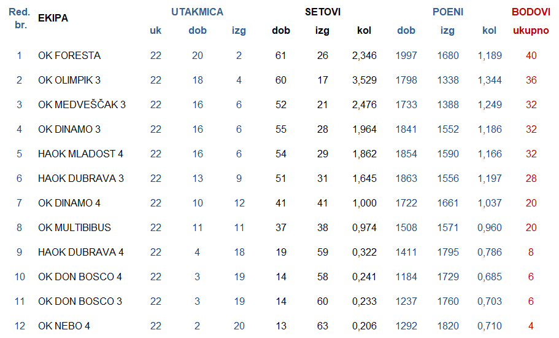Click the red 'ukupno' subheader
The height and width of the screenshot is (338, 559).
tap(531, 31)
